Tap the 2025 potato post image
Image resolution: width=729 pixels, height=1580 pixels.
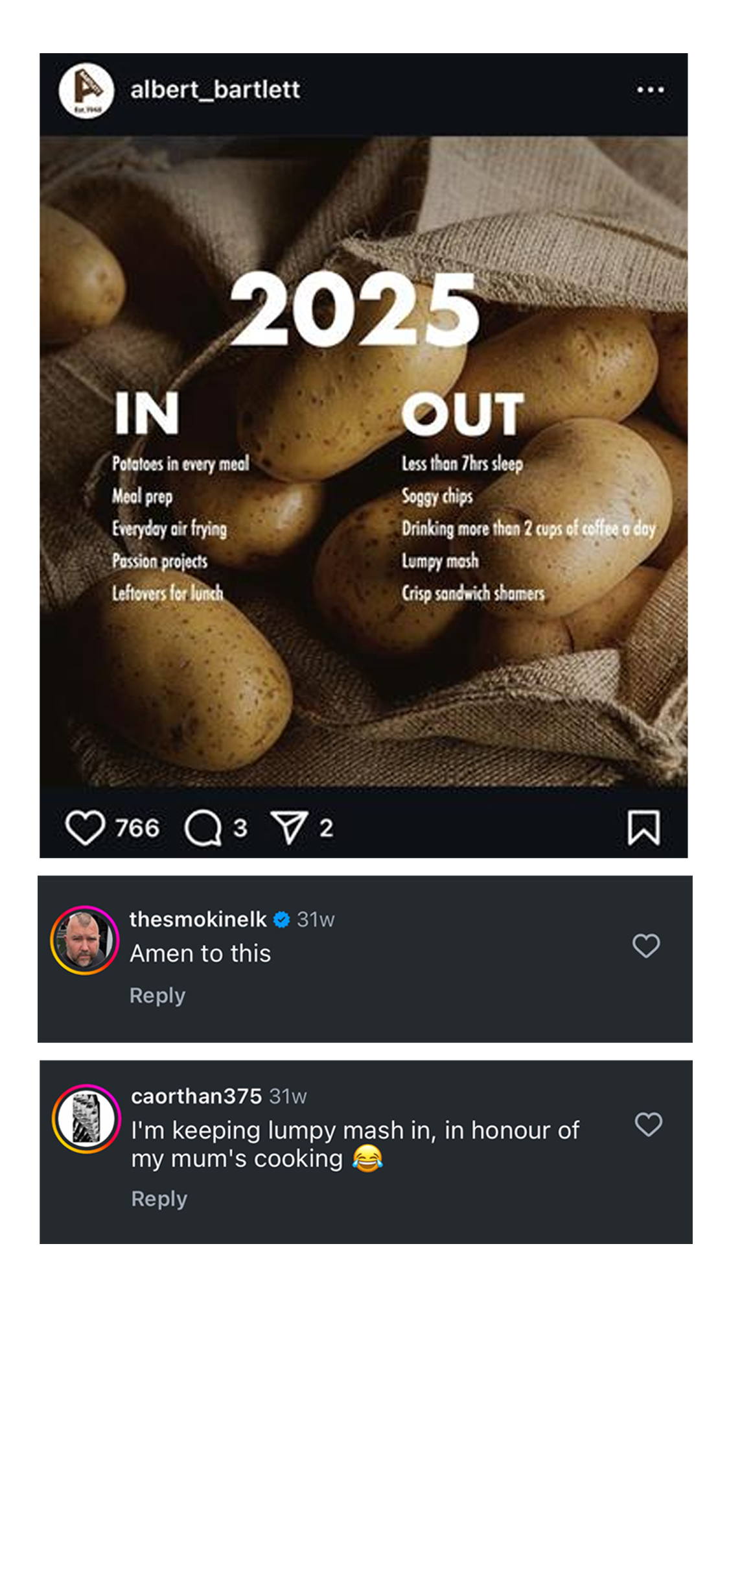[x=364, y=461]
